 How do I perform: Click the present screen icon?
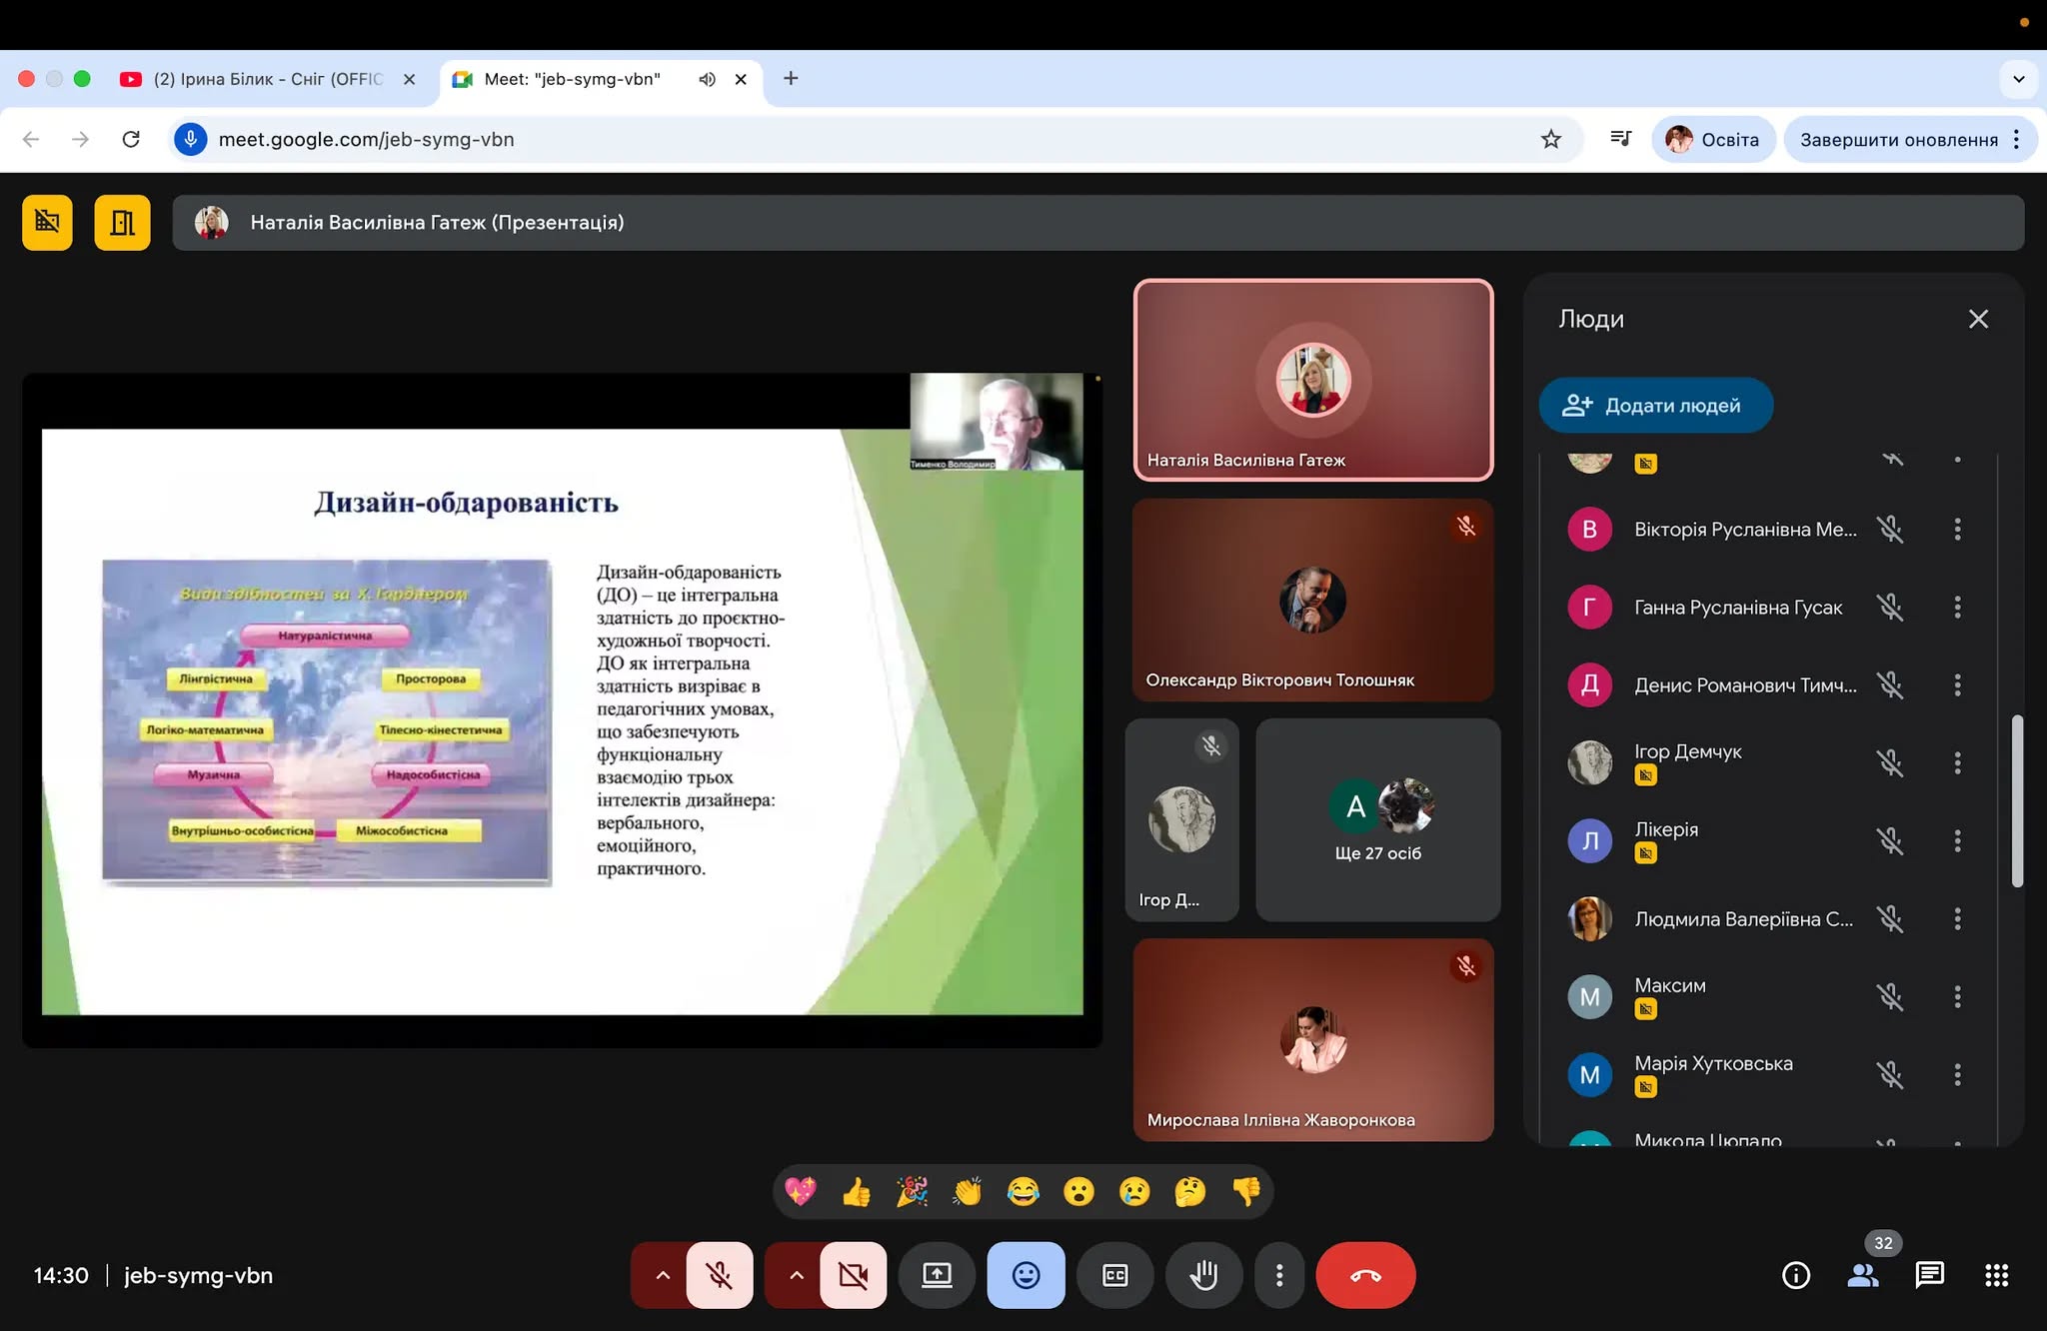point(937,1275)
